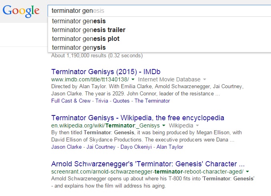Open the Arnold Schwarzenegger's Terminator Genesis Character result
The image size is (271, 196).
pos(148,164)
